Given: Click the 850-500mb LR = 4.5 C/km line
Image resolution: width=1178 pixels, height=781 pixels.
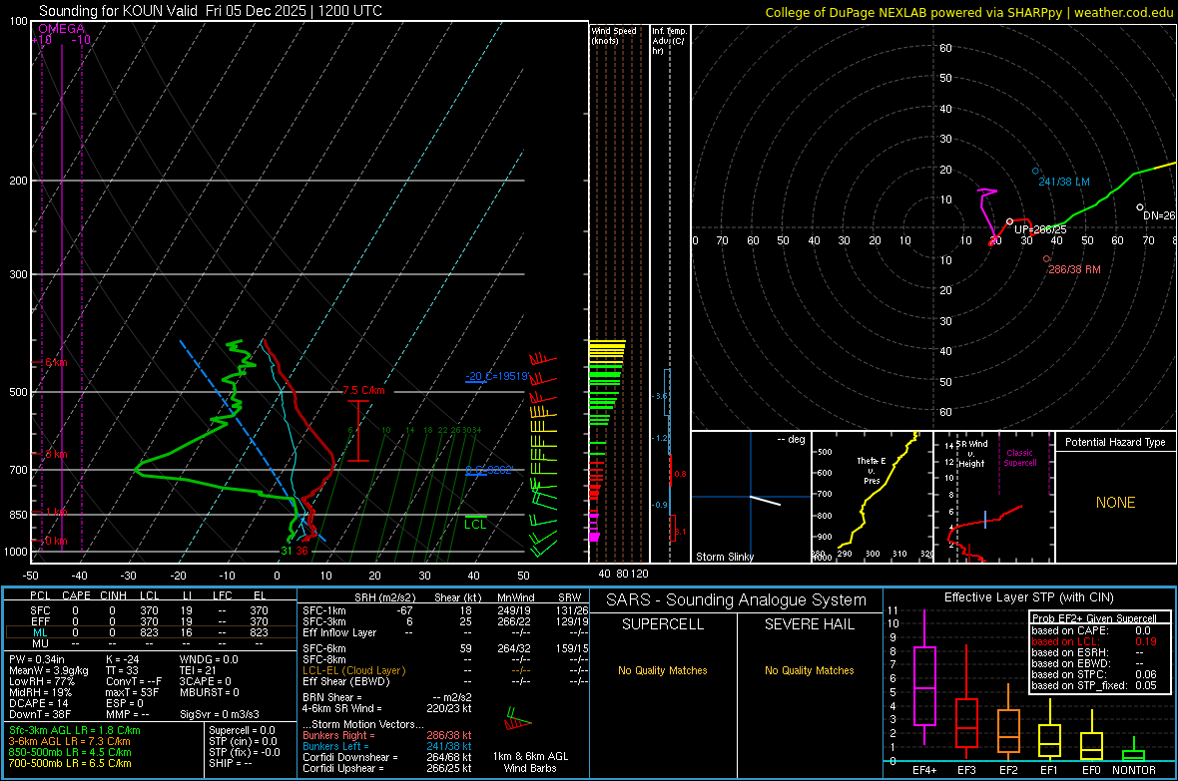Looking at the screenshot, I should click(x=70, y=752).
